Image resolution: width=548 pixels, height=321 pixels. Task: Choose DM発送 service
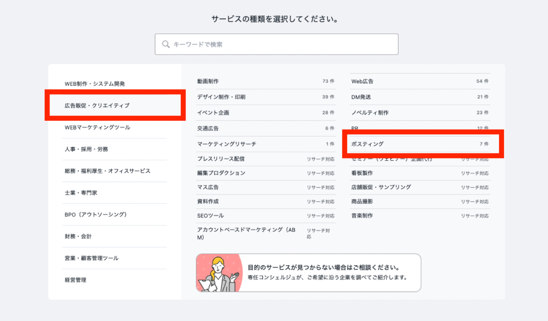361,97
